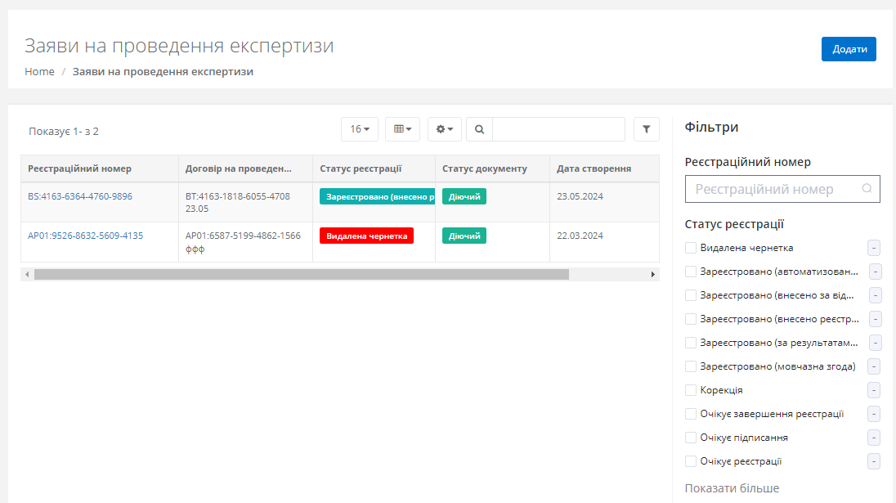
Task: Click the funnel filter icon button
Action: click(x=647, y=129)
